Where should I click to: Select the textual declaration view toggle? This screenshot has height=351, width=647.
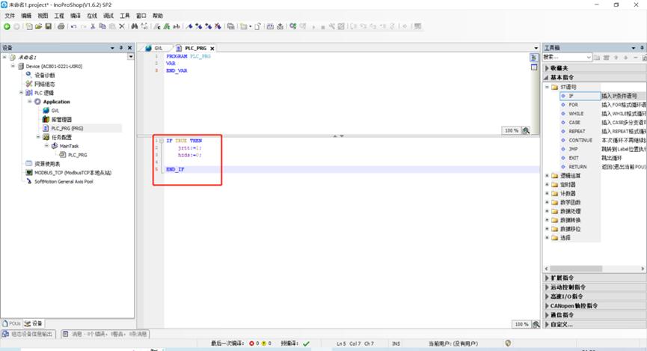tap(534, 58)
